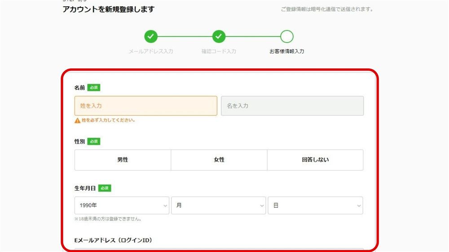Click the メールアドレス入力 step label

(151, 52)
